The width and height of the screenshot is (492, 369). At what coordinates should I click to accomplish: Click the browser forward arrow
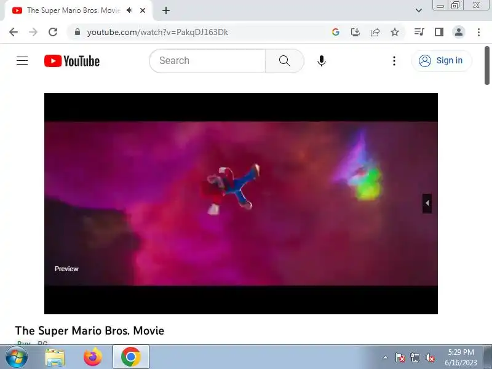click(x=33, y=32)
